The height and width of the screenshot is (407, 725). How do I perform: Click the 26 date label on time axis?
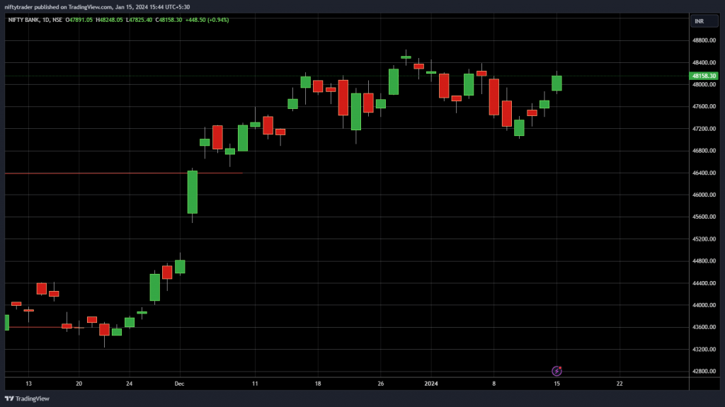tap(380, 384)
